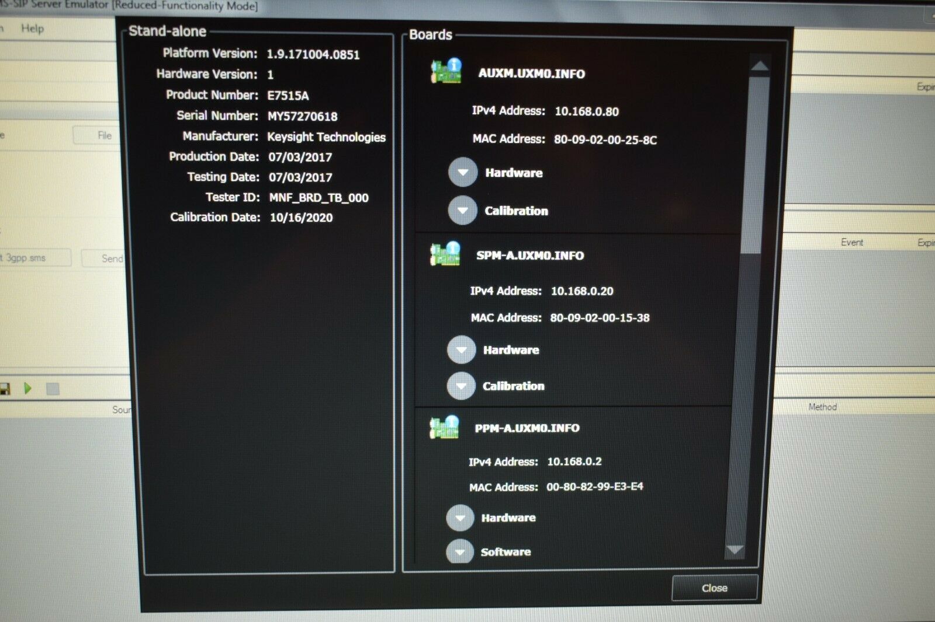Screen dimensions: 935x622
Task: Click the Event column header
Action: pyautogui.click(x=851, y=242)
